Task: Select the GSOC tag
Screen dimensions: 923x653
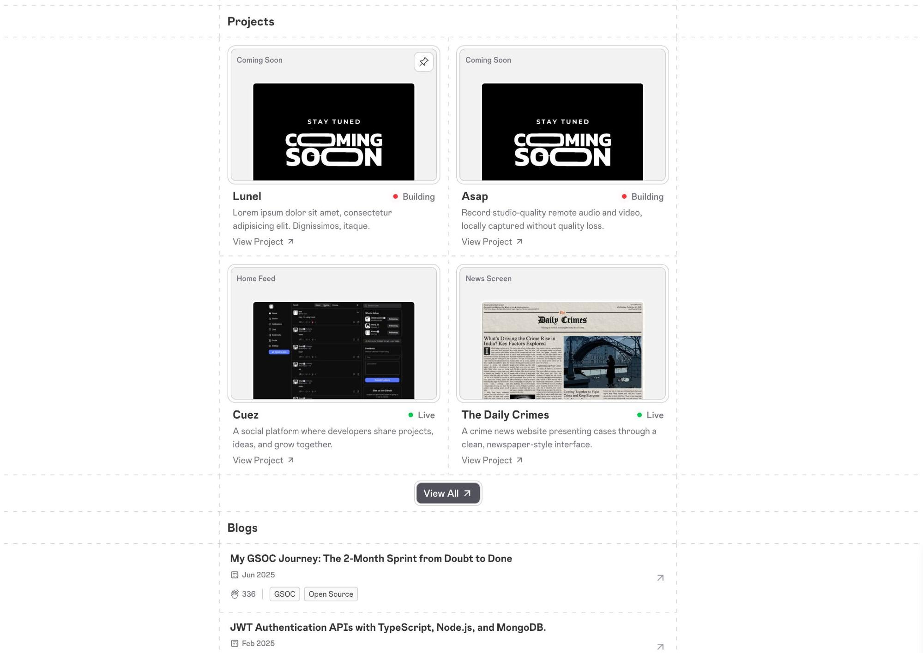Action: 284,594
